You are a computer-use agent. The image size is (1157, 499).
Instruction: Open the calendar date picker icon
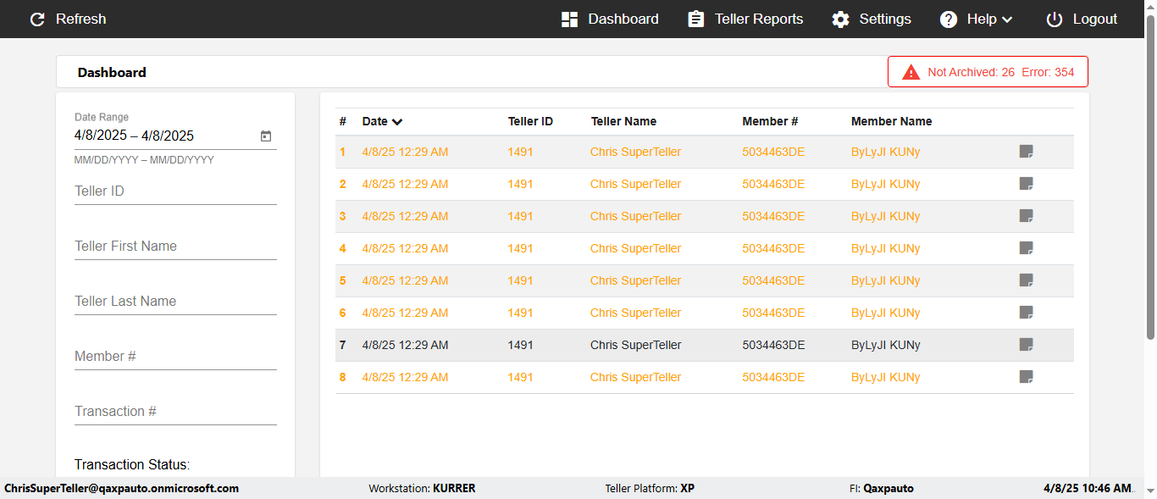click(x=266, y=136)
